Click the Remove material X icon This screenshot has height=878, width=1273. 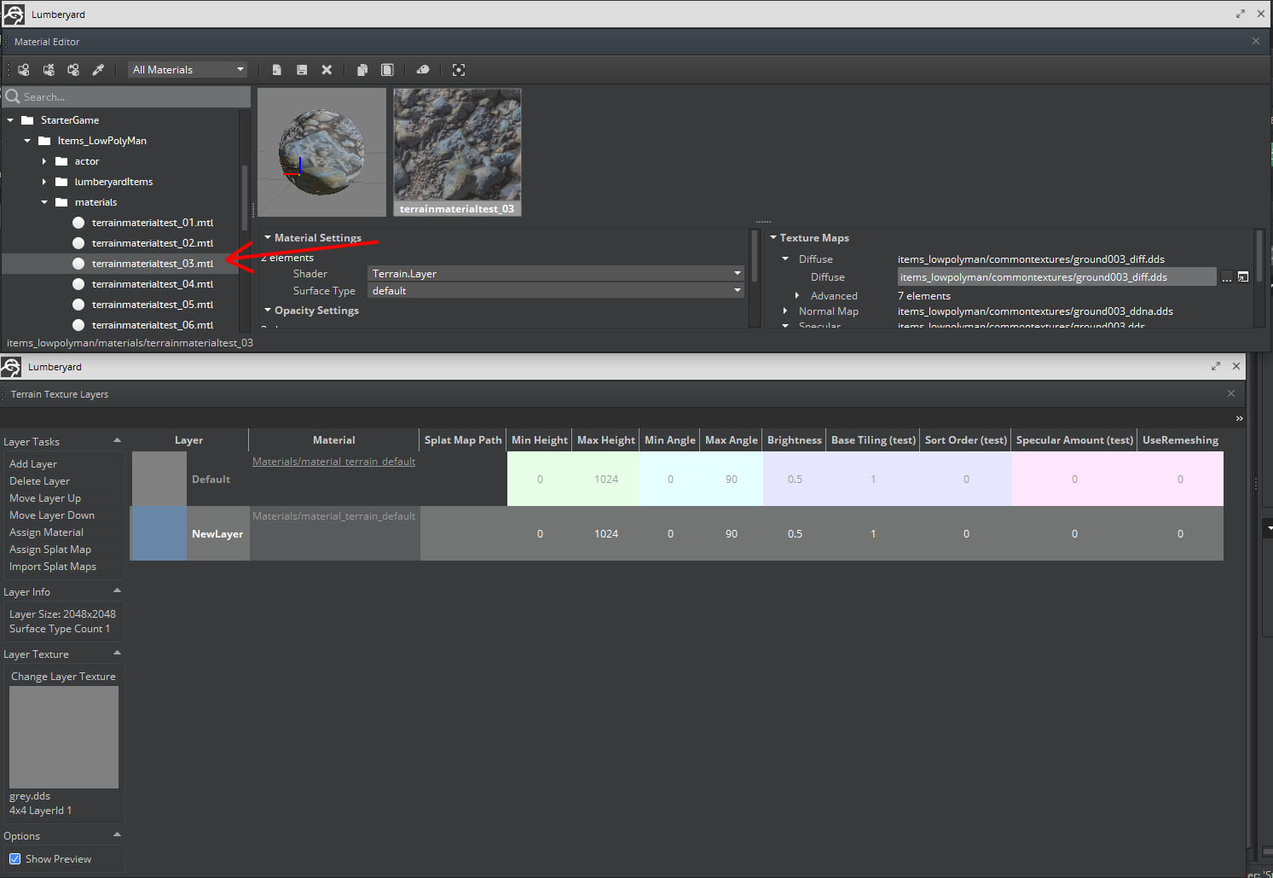pyautogui.click(x=327, y=70)
